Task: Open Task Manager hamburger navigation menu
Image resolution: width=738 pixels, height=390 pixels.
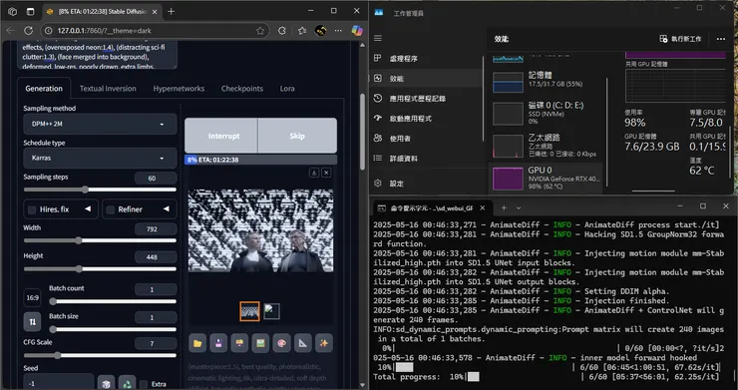Action: 378,38
